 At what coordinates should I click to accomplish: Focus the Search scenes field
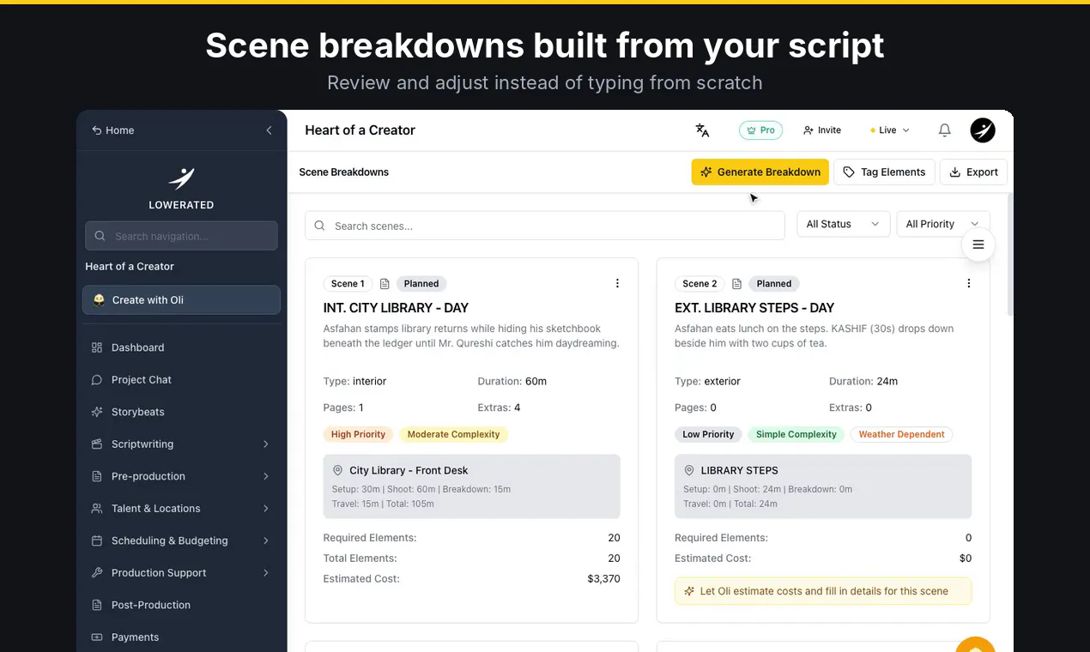[545, 226]
